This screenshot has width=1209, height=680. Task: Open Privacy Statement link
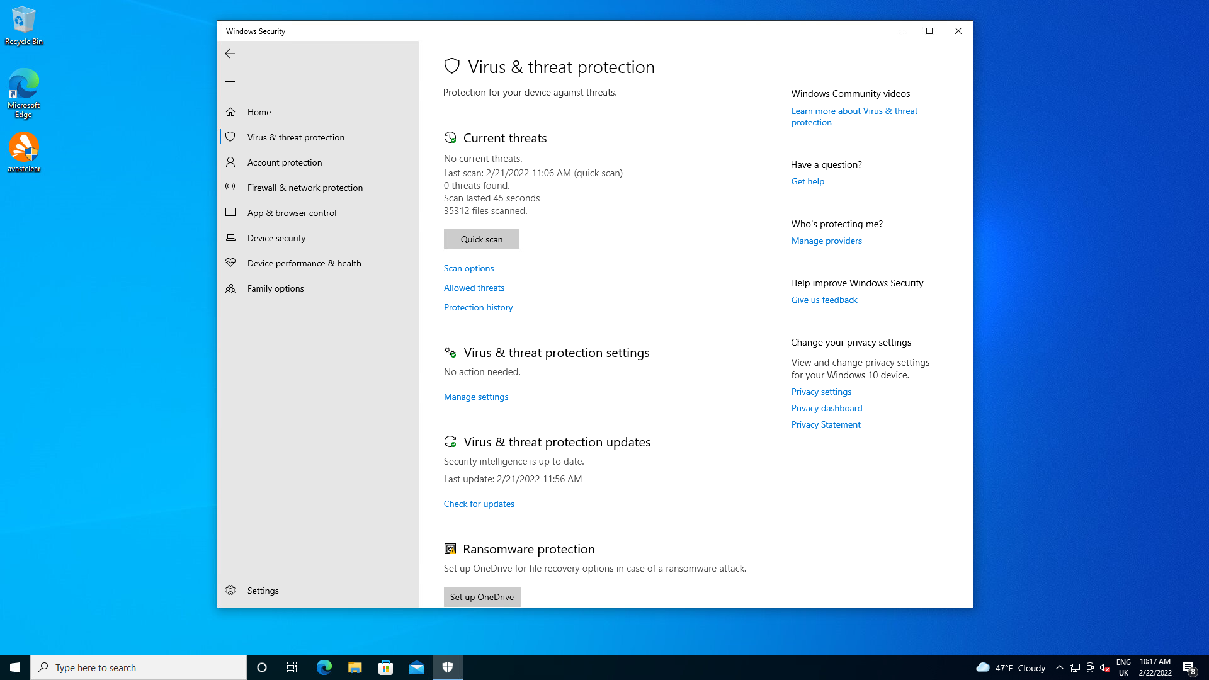pos(826,424)
